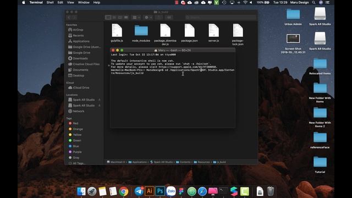352x198 pixels.
Task: Open Figma from the Dock
Action: click(x=181, y=191)
